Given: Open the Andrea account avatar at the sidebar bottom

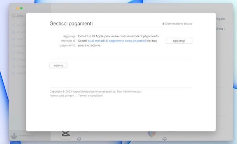Looking at the screenshot, I should (x=14, y=135).
